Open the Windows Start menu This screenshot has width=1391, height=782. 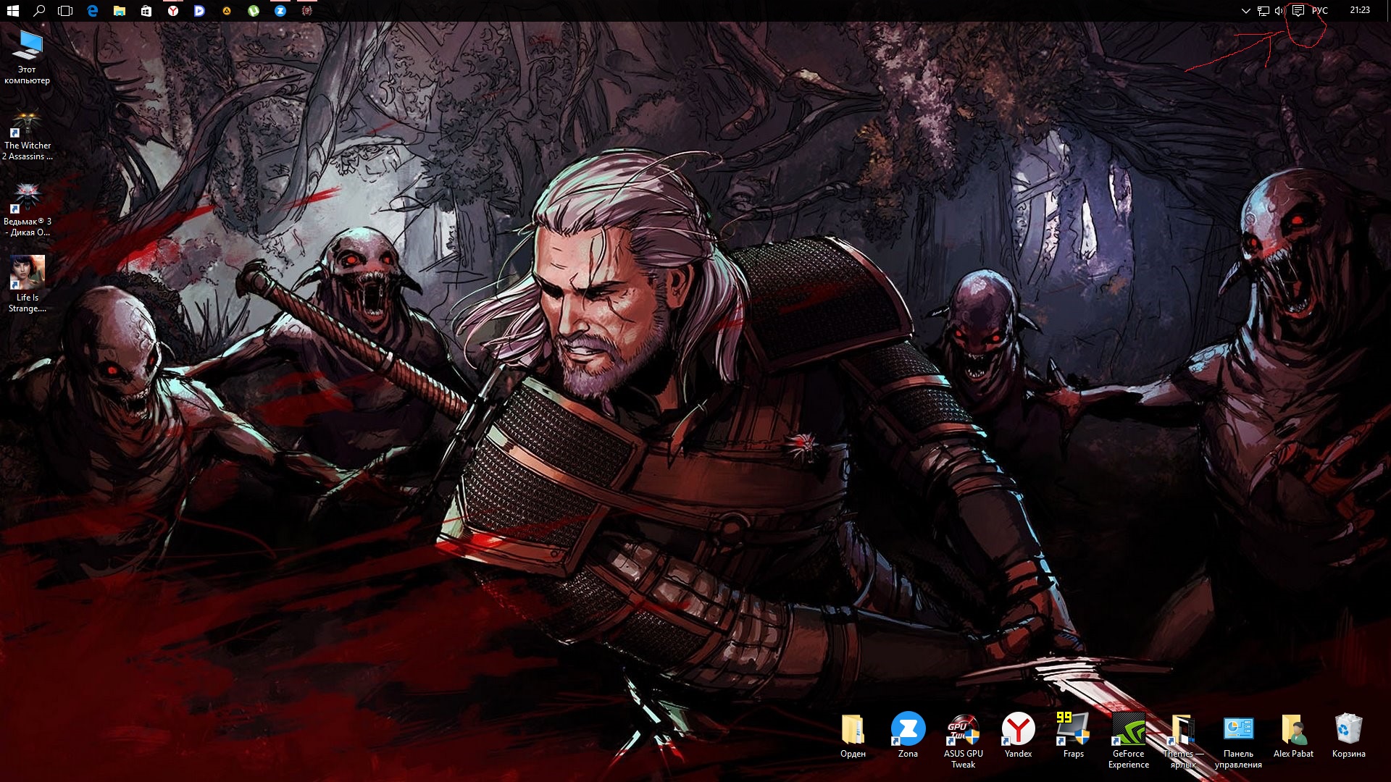coord(12,11)
